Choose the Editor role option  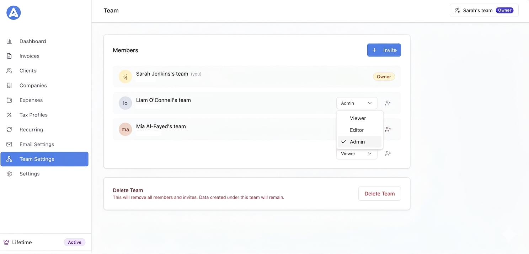click(360, 130)
